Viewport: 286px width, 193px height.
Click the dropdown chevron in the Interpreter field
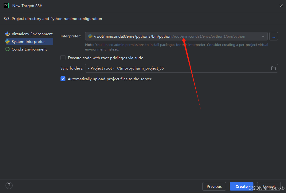coord(263,36)
